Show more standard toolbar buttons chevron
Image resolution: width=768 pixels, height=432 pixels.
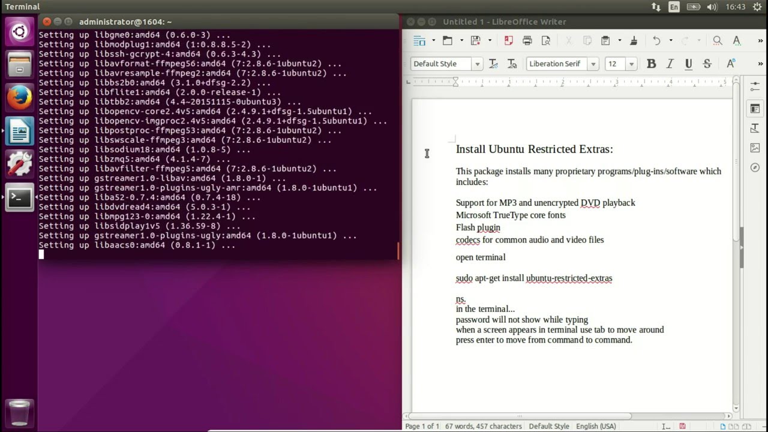(x=761, y=41)
